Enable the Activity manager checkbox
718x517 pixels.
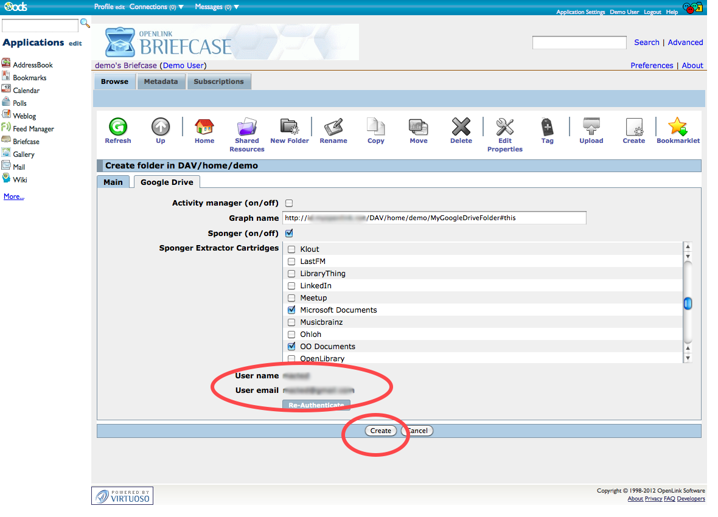tap(290, 203)
